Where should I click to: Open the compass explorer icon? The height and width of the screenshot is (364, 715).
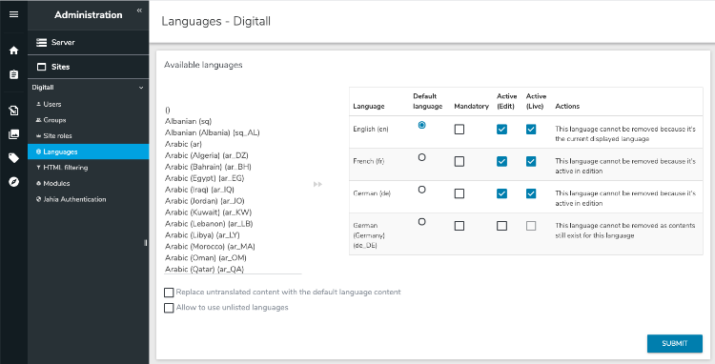(13, 182)
